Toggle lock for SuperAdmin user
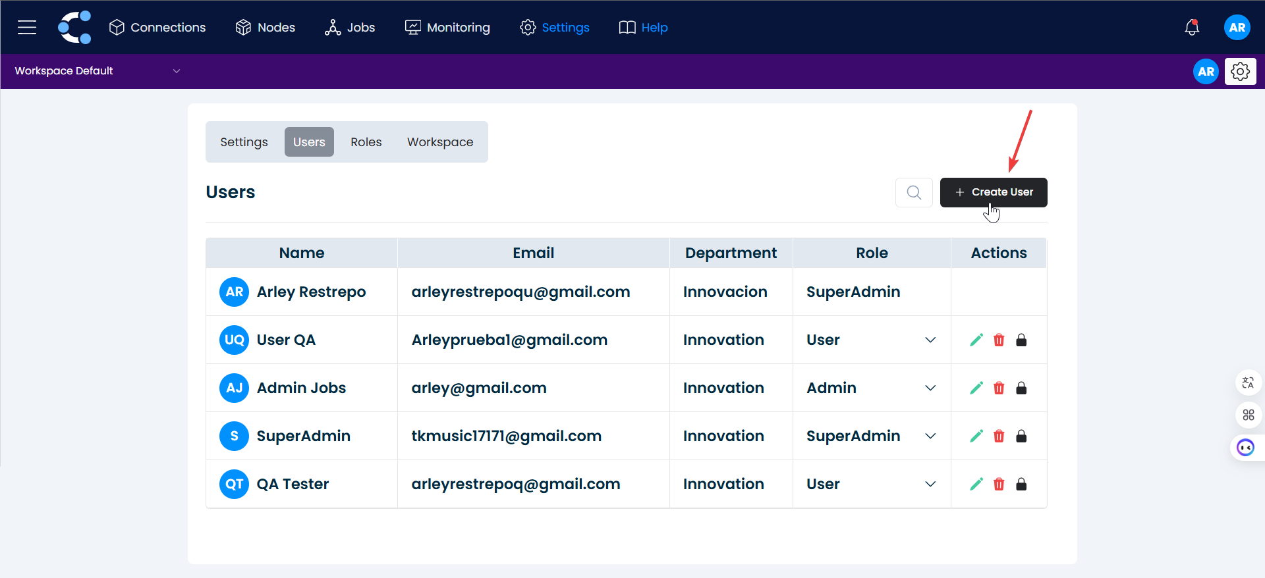 tap(1021, 436)
